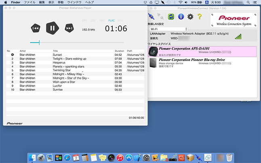Viewport: 261px width, 163px height.
Task: Open the 表示 menu
Action: 51,2
